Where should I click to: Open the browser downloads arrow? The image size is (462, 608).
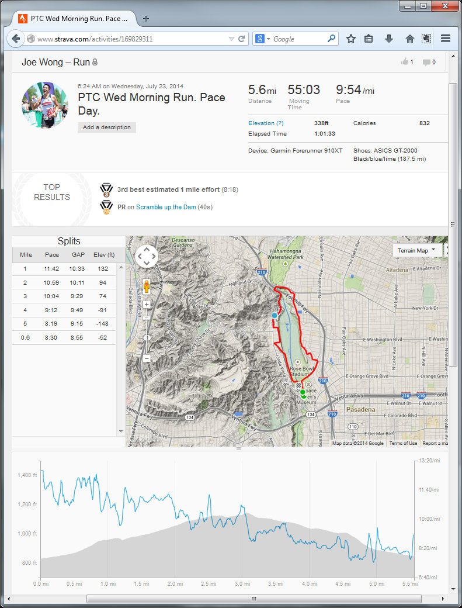tap(389, 39)
